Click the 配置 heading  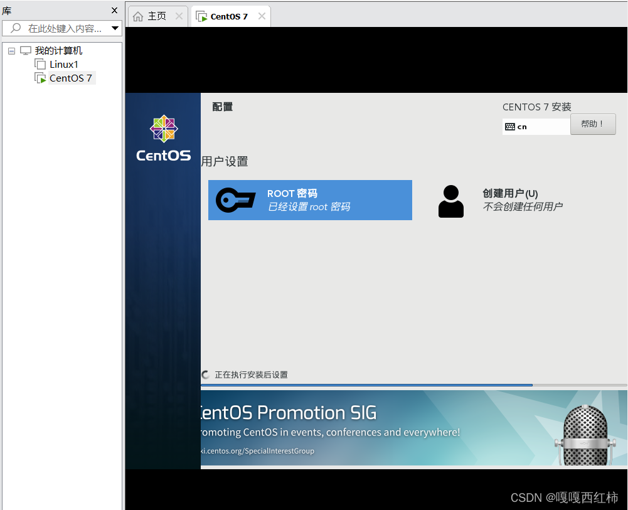coord(222,107)
